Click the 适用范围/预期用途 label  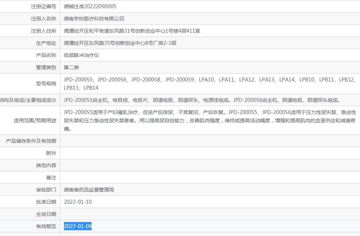coord(35,121)
